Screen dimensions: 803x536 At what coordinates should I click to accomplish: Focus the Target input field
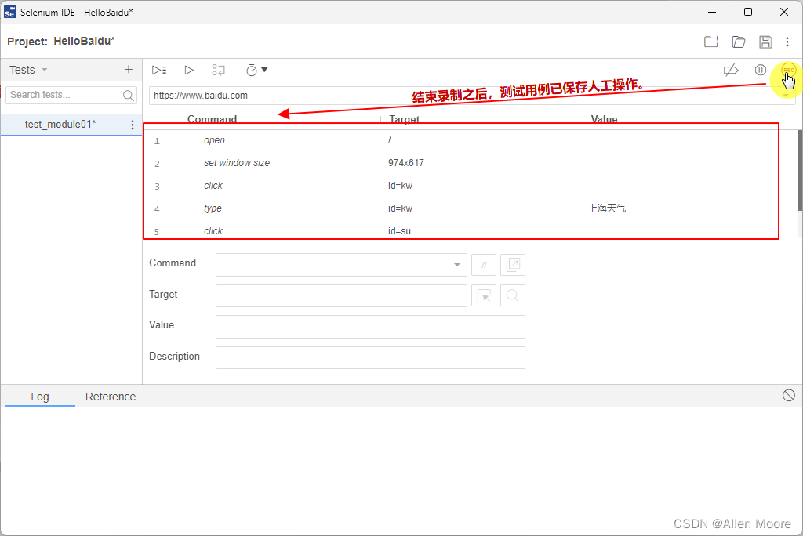point(341,296)
